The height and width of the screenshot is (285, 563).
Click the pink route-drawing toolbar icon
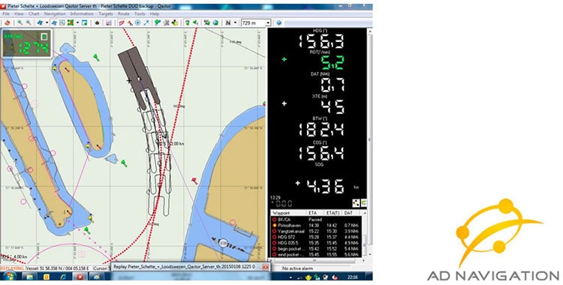121,22
